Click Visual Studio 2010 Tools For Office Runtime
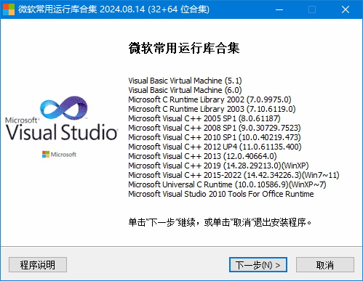The width and height of the screenshot is (363, 281). [221, 194]
